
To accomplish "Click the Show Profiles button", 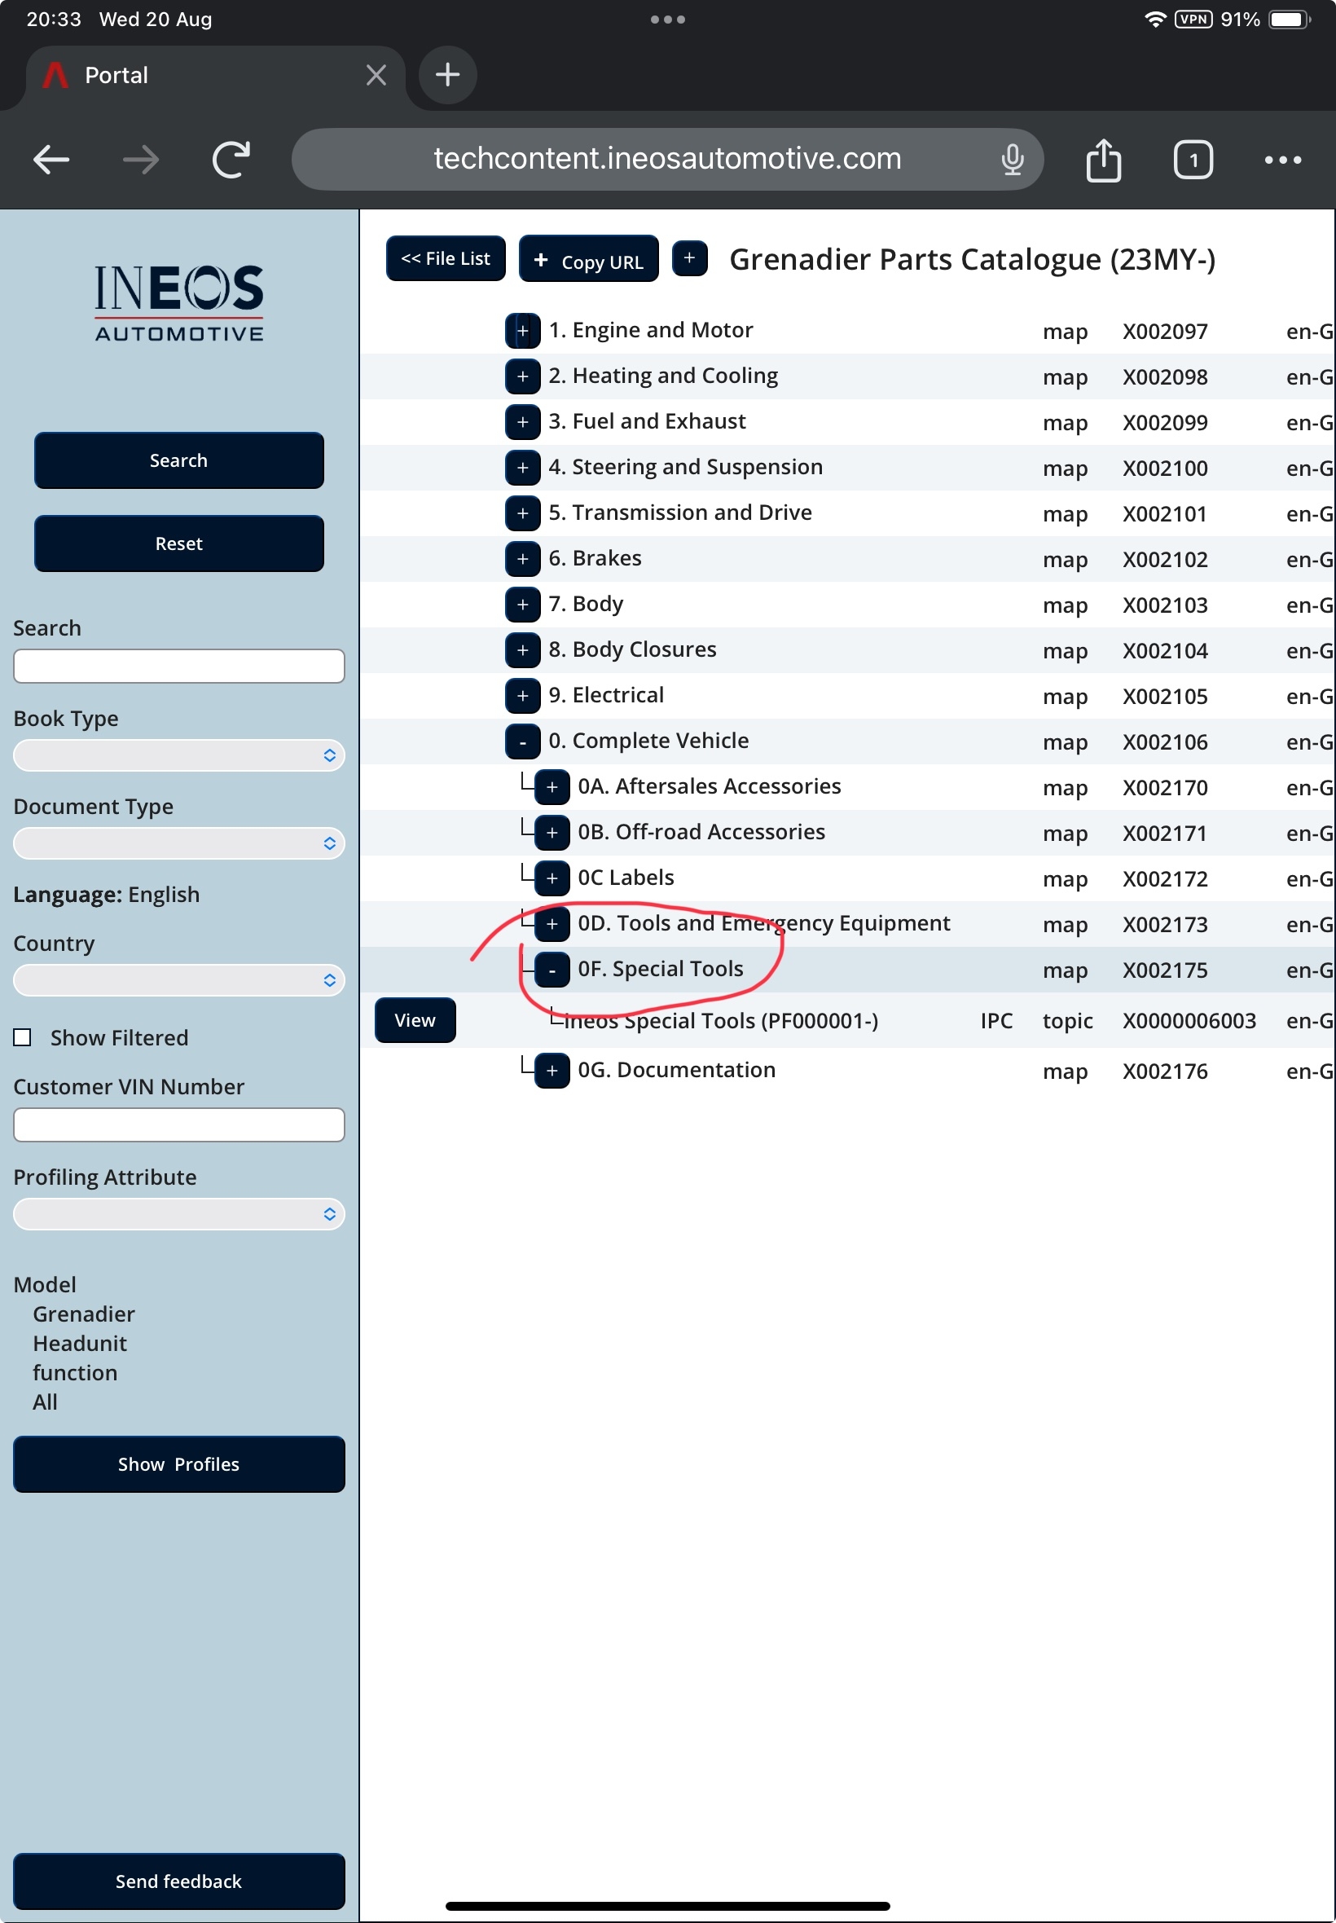I will coord(178,1464).
